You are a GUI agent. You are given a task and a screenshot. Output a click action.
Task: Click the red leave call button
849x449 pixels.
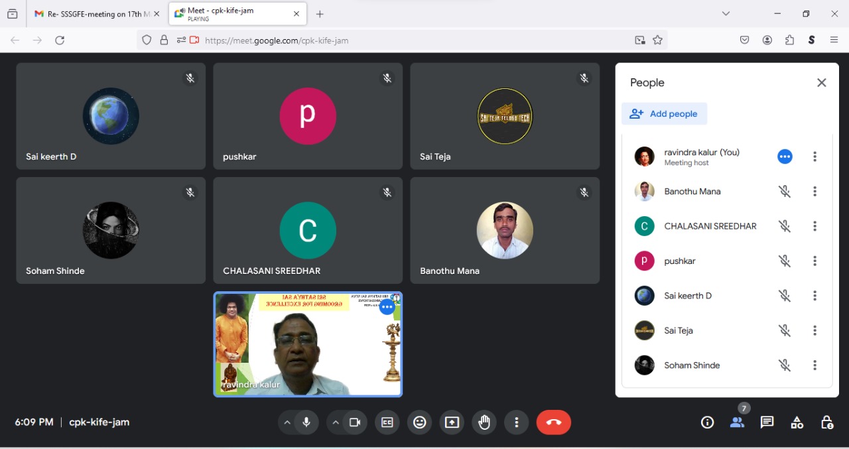pyautogui.click(x=553, y=422)
